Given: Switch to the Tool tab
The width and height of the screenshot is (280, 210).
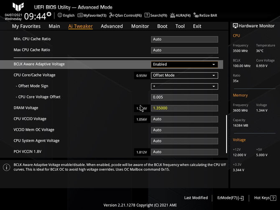Looking at the screenshot, I should pos(180,26).
